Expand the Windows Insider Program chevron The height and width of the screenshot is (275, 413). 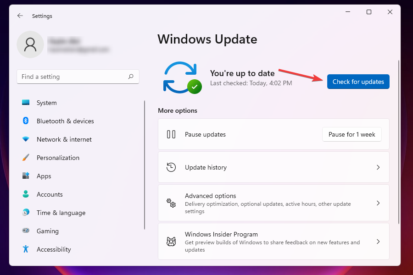[x=378, y=242]
